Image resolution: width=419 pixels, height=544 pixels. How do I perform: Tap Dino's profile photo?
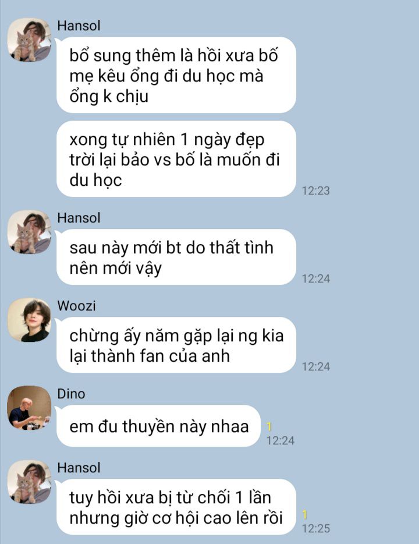click(x=30, y=408)
